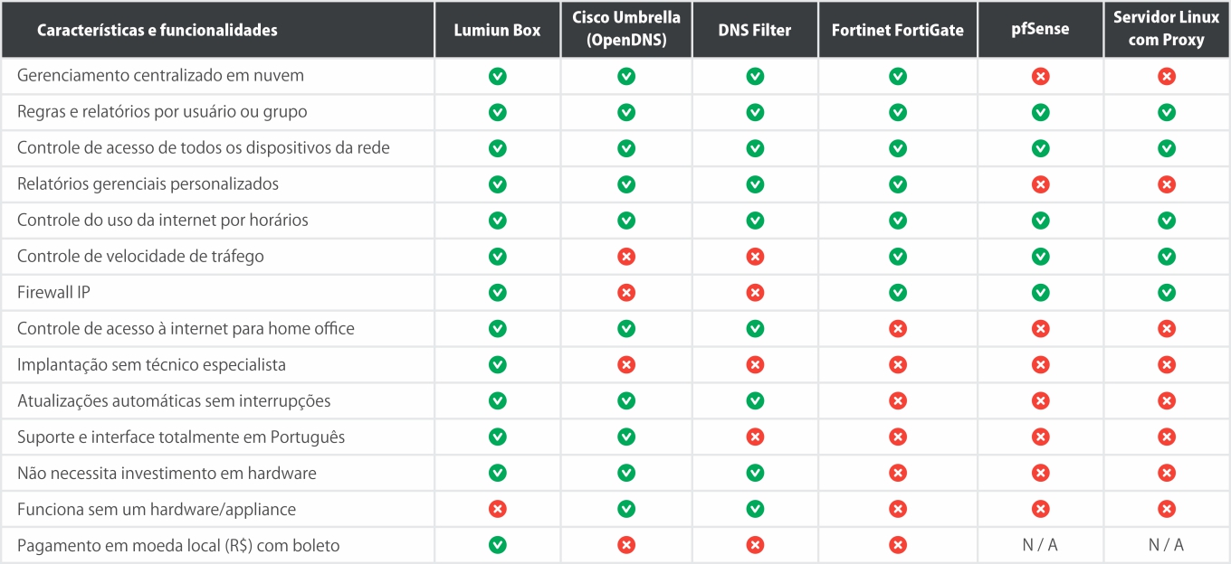Click Servidor Linux green check for Controle de velocidade

[x=1167, y=257]
